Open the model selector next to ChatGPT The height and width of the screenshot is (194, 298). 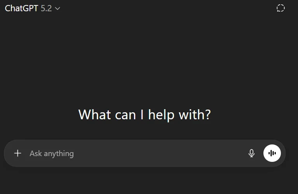point(33,8)
